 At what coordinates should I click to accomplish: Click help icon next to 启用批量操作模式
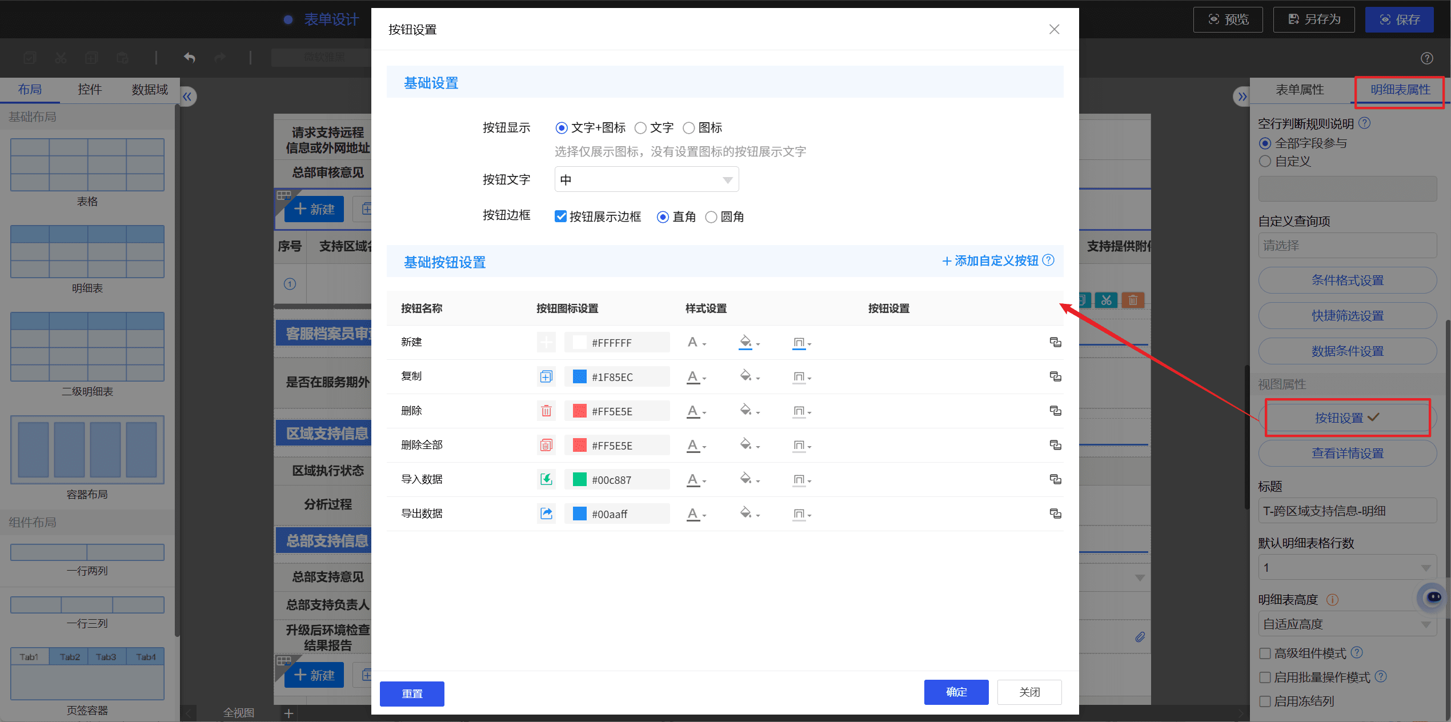click(x=1381, y=676)
